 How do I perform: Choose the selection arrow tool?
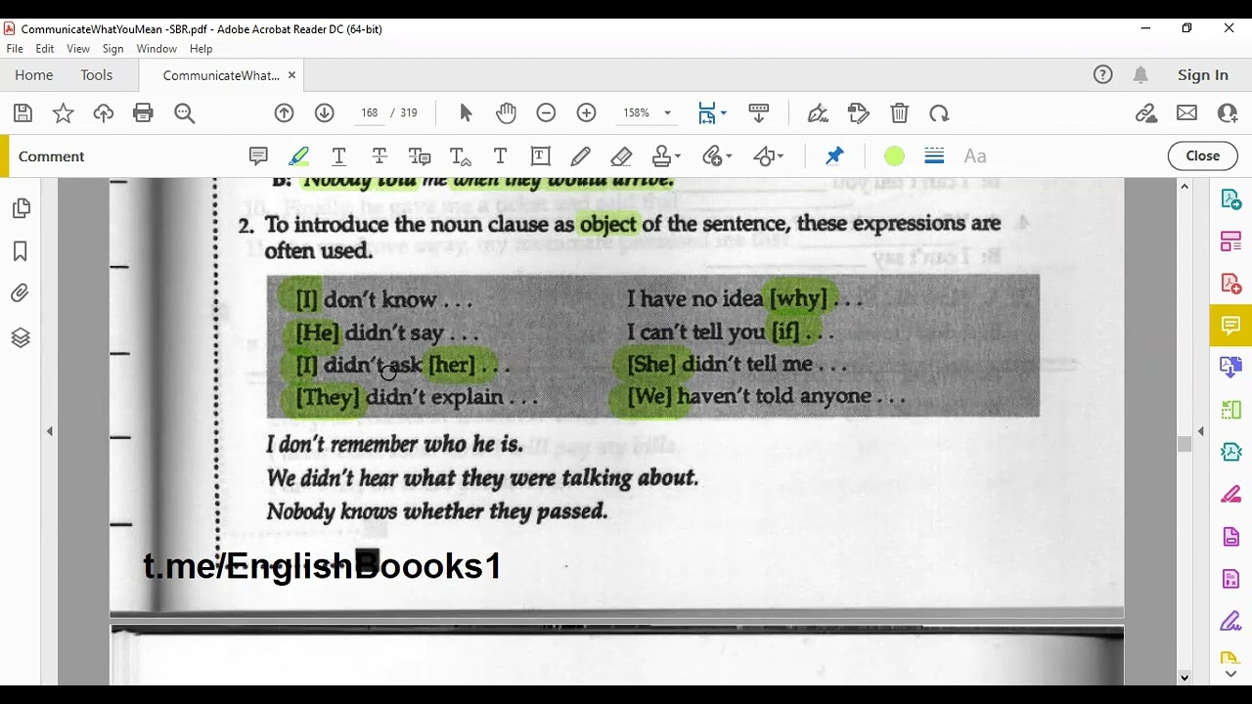point(466,113)
